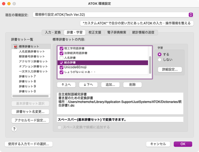Enable the 人名辞書 checkbox
199x152 pixels.
pyautogui.click(x=61, y=58)
